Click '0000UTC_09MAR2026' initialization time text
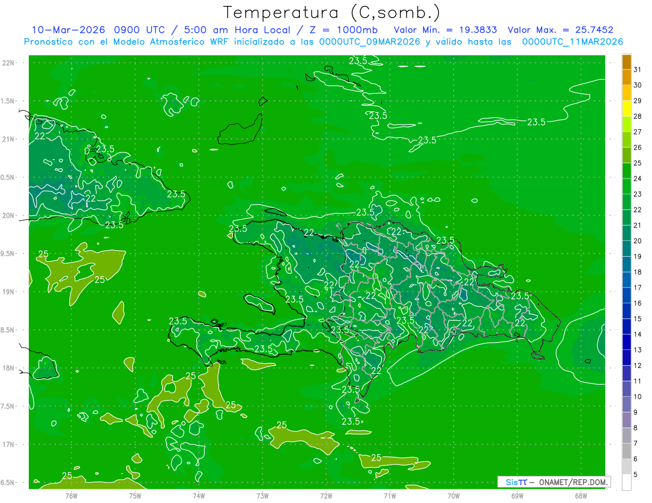Viewport: 652px width, 503px height. [368, 42]
